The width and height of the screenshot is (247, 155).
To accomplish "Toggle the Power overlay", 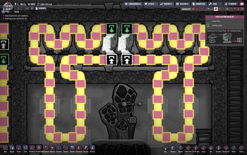I will pos(197,9).
